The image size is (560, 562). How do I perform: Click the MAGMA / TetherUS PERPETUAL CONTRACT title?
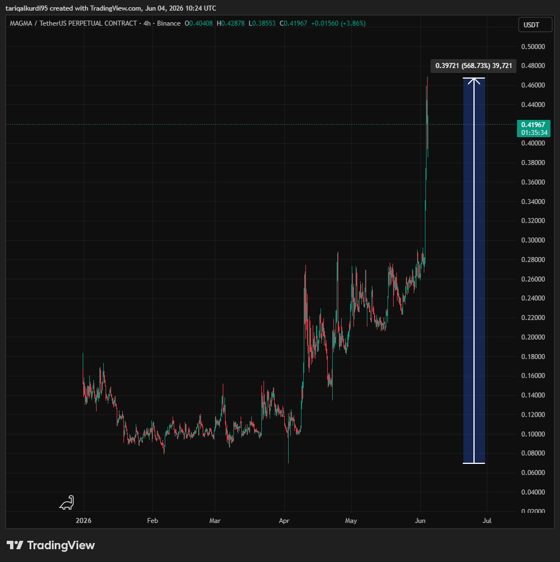[x=73, y=23]
